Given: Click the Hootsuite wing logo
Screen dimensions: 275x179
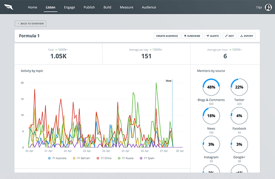Looking at the screenshot, I should [x=8, y=7].
